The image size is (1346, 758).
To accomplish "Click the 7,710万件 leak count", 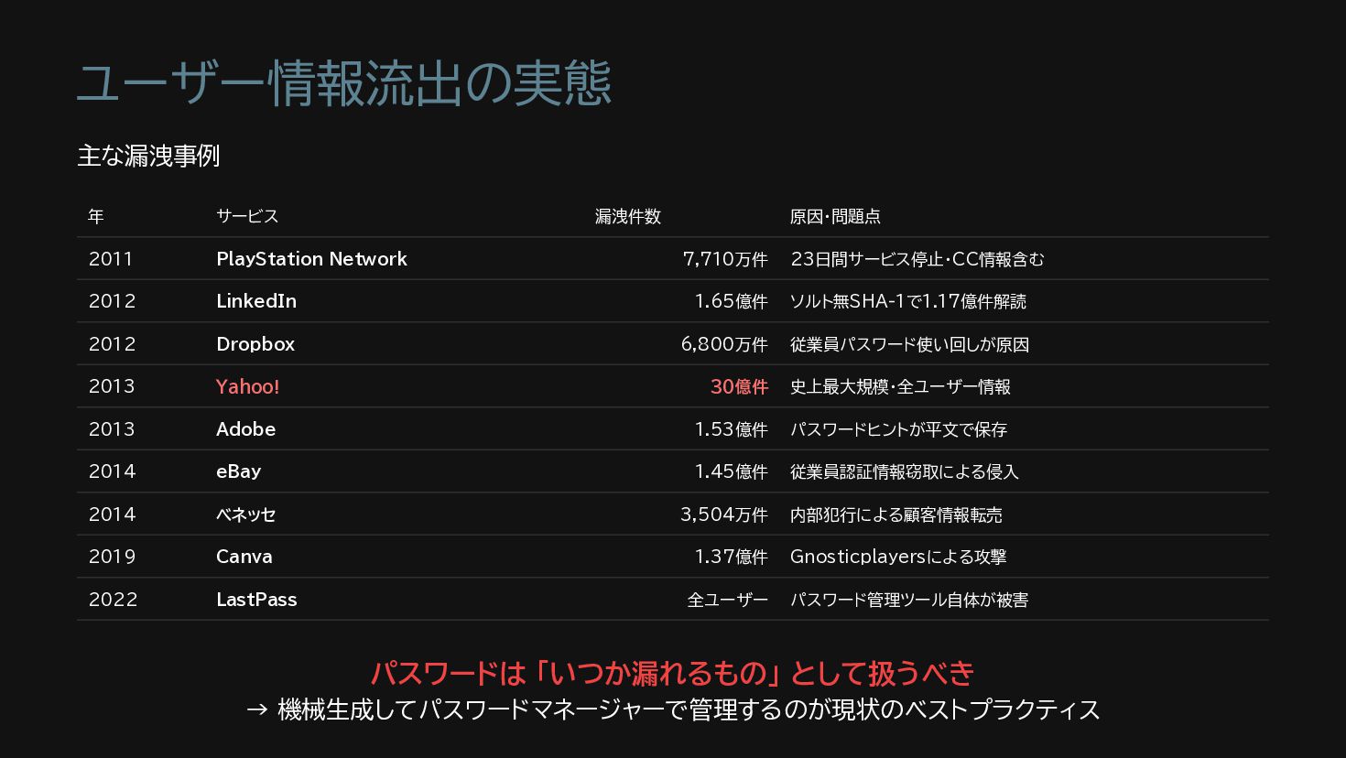I will [725, 259].
